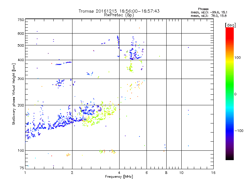Click the y-axis tick label '600'
The height and width of the screenshot is (188, 251).
click(x=21, y=34)
